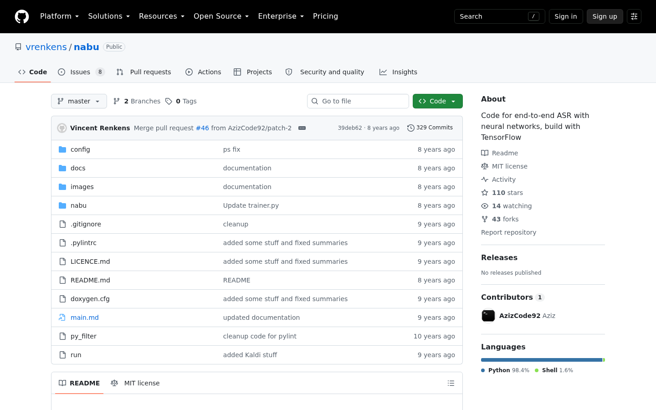The height and width of the screenshot is (410, 656).
Task: Click the Shell 1.6% language entry
Action: tap(554, 370)
